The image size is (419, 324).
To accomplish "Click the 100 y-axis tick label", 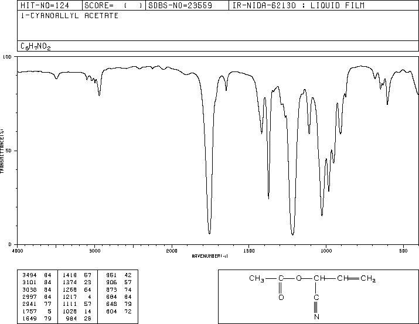I will point(7,57).
